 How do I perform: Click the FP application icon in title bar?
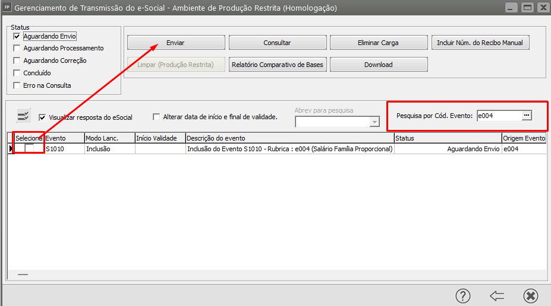(x=7, y=8)
